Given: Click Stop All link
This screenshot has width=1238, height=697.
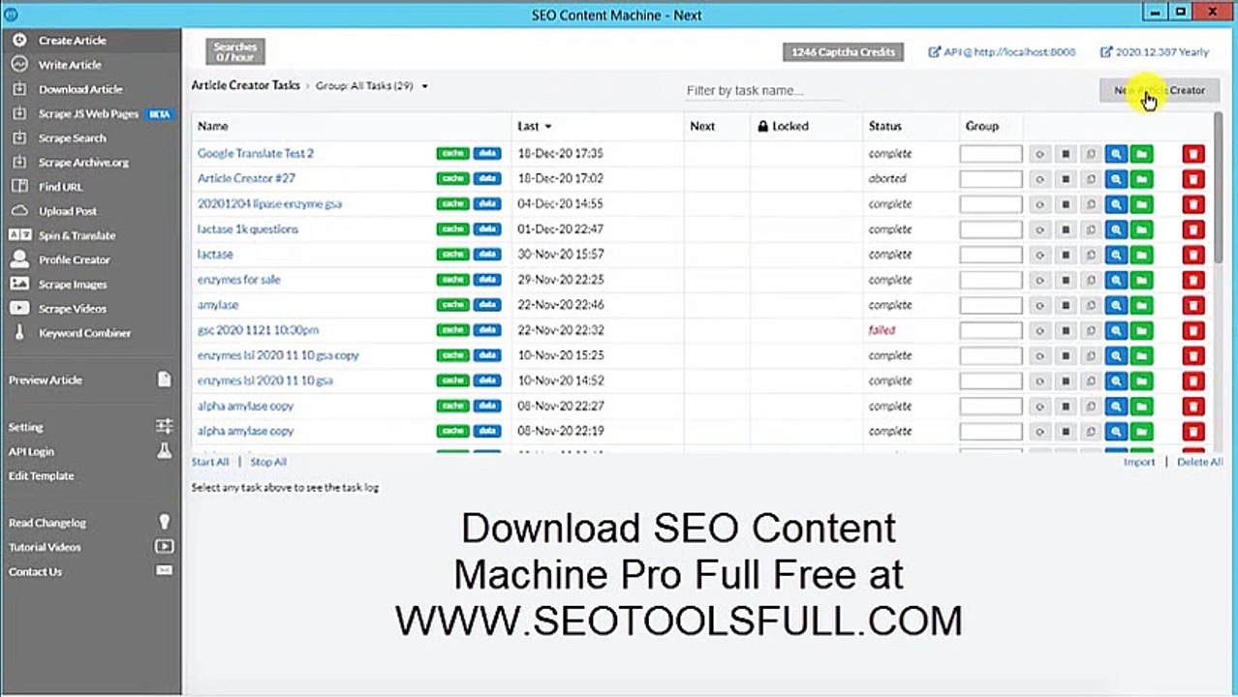Looking at the screenshot, I should pyautogui.click(x=268, y=462).
